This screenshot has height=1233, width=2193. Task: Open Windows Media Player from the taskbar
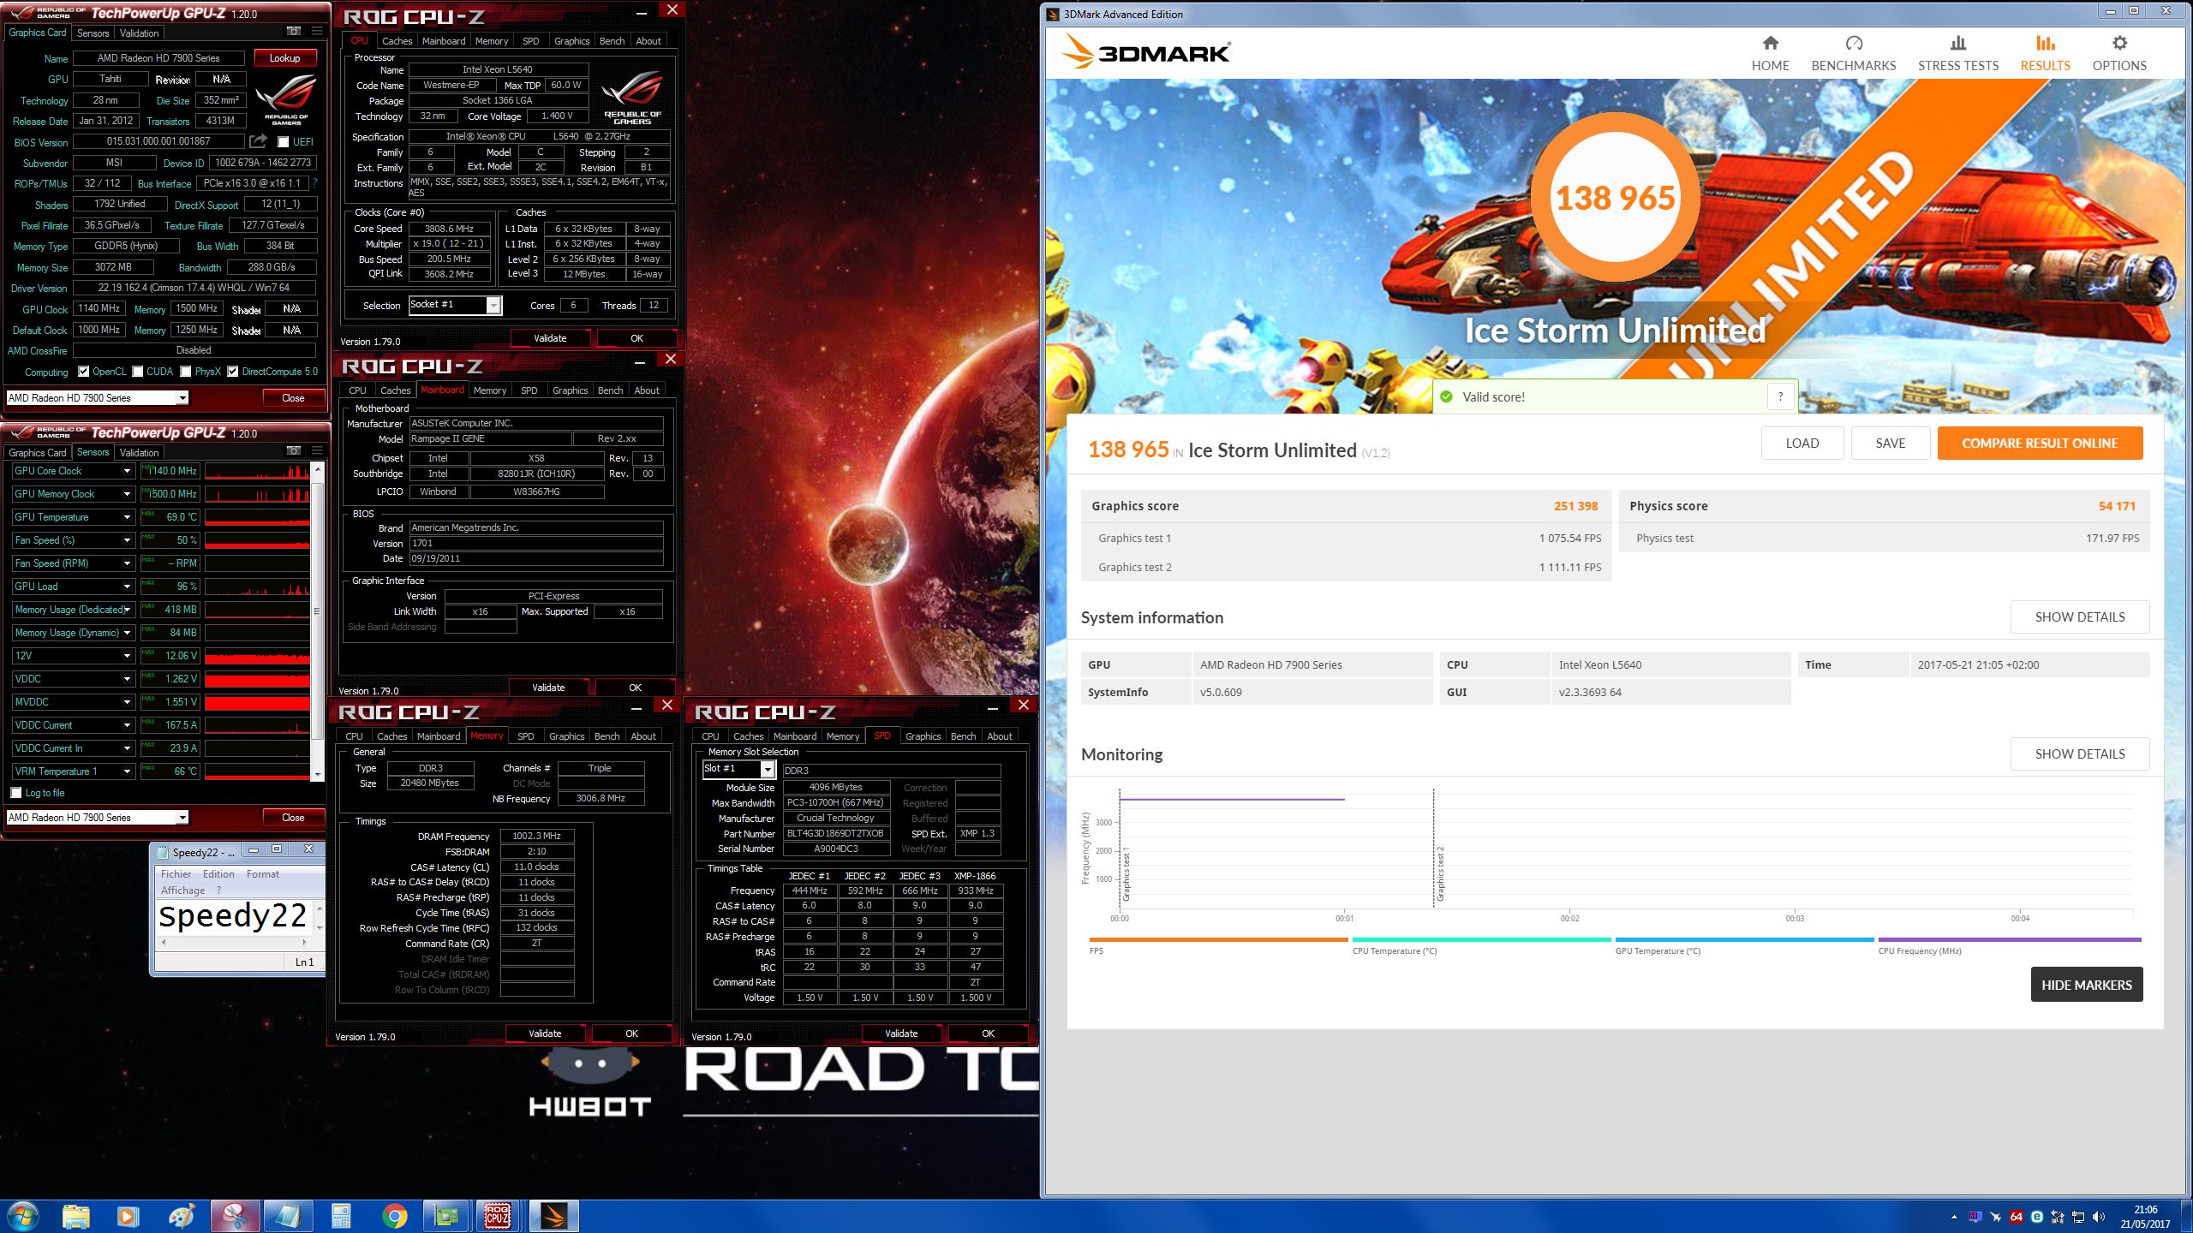[x=128, y=1216]
